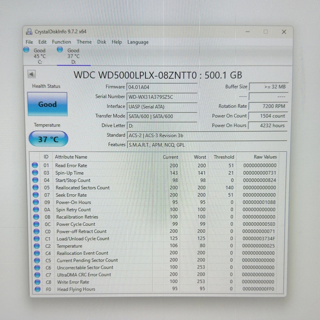
Task: Click status orb of Head Flying Hours row
Action: [x=38, y=289]
